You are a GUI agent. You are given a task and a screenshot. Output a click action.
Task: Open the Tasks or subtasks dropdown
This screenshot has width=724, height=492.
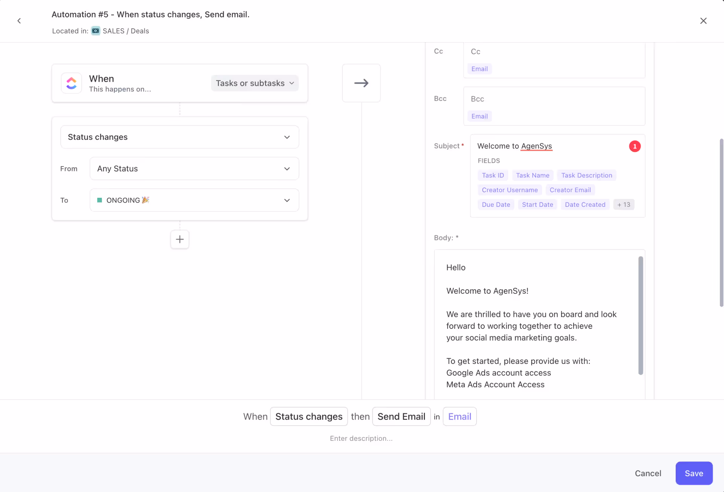pos(255,83)
